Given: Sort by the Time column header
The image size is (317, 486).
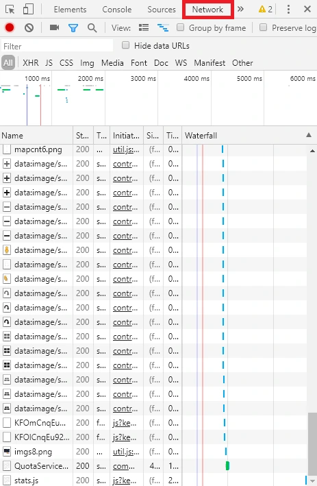Looking at the screenshot, I should (x=173, y=136).
